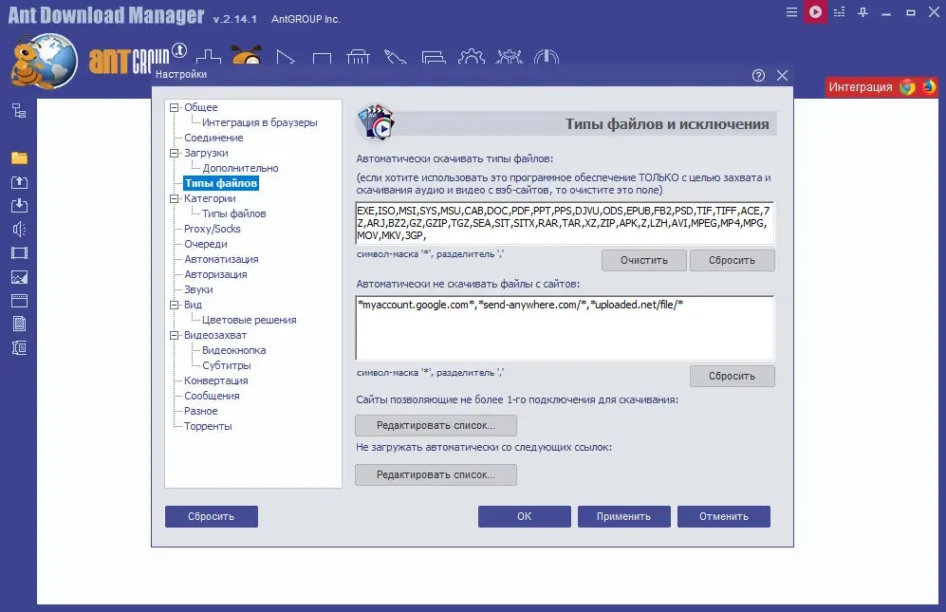The image size is (946, 612).
Task: Click inside the excluded sites text field
Action: 565,328
